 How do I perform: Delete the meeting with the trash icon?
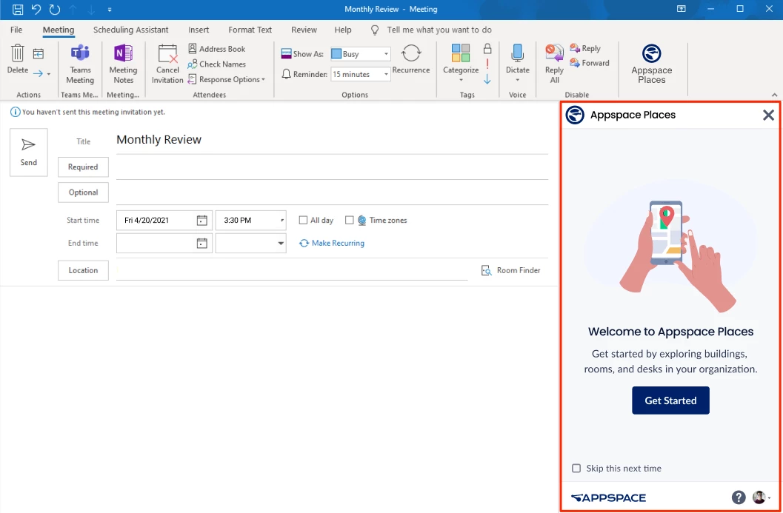point(18,59)
